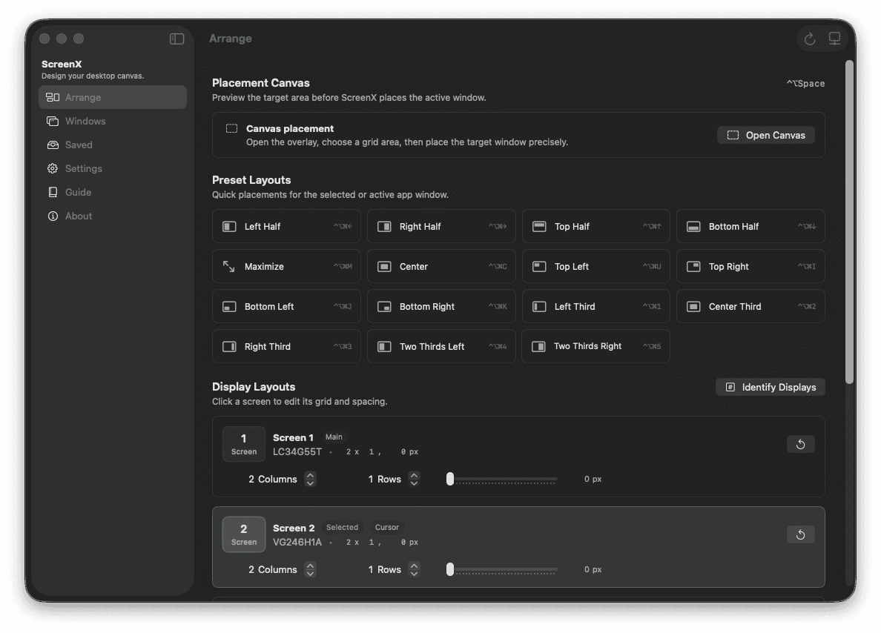This screenshot has width=881, height=633.
Task: Click the Left Third preset icon
Action: 539,307
